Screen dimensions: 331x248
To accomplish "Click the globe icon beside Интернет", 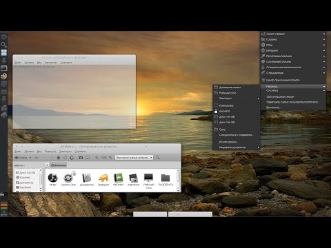I will tap(263, 50).
